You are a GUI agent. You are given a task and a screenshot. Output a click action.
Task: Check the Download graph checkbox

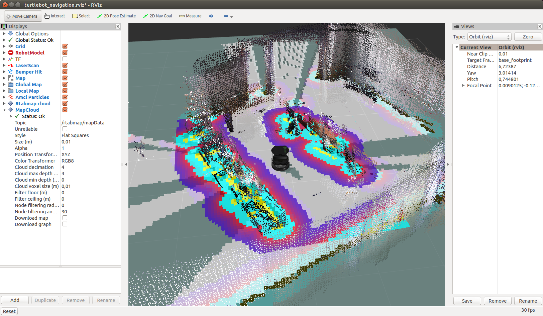coord(65,224)
